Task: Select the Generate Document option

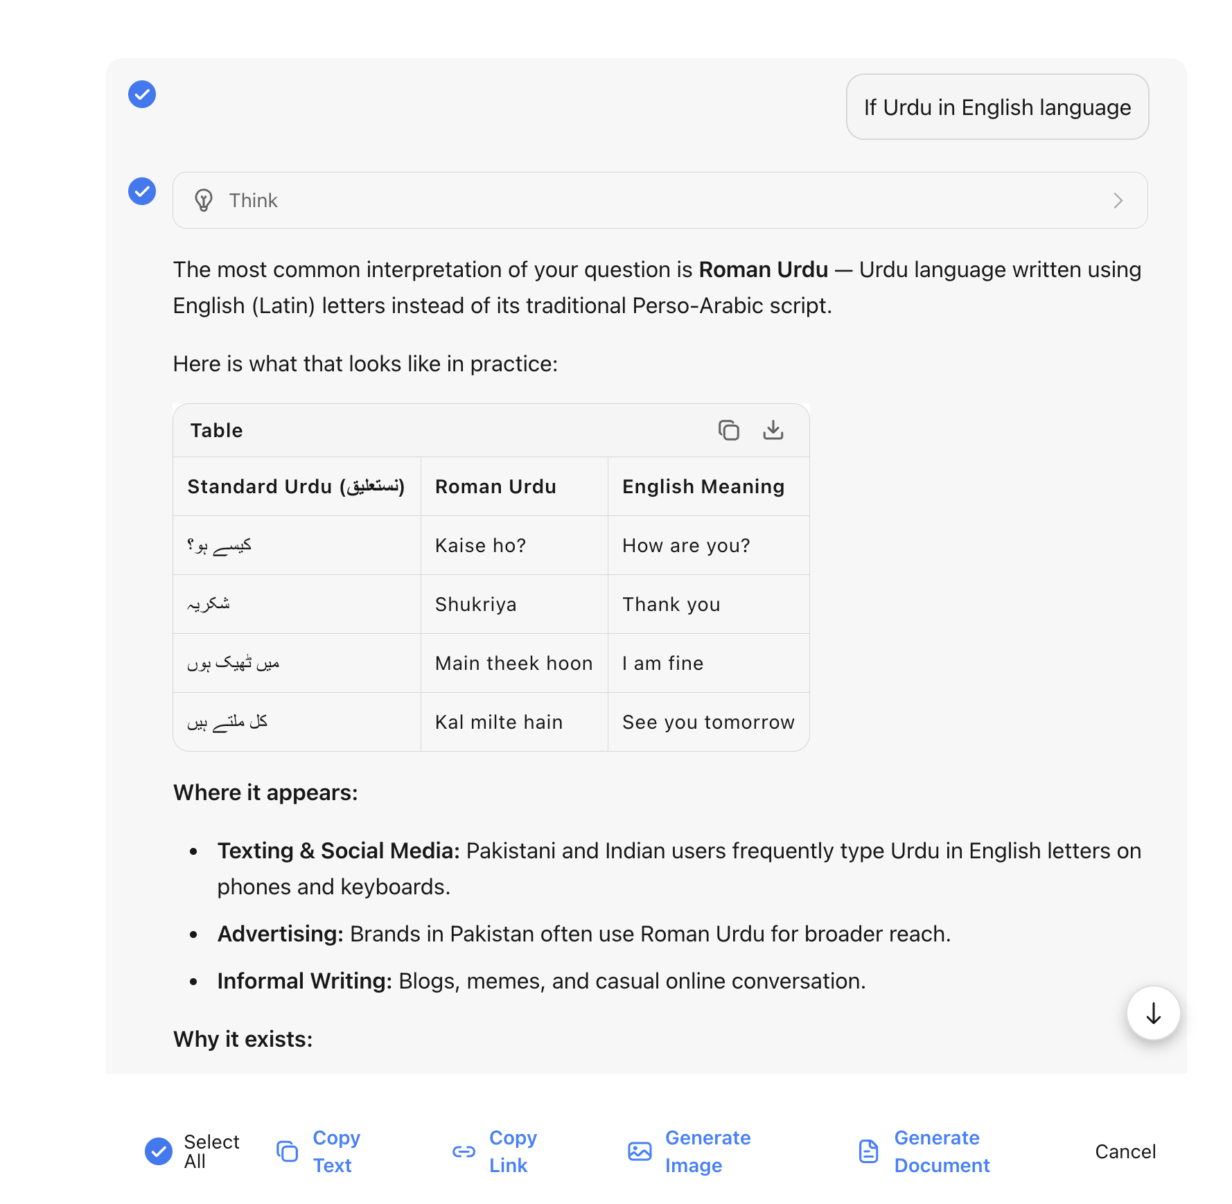Action: point(941,1151)
